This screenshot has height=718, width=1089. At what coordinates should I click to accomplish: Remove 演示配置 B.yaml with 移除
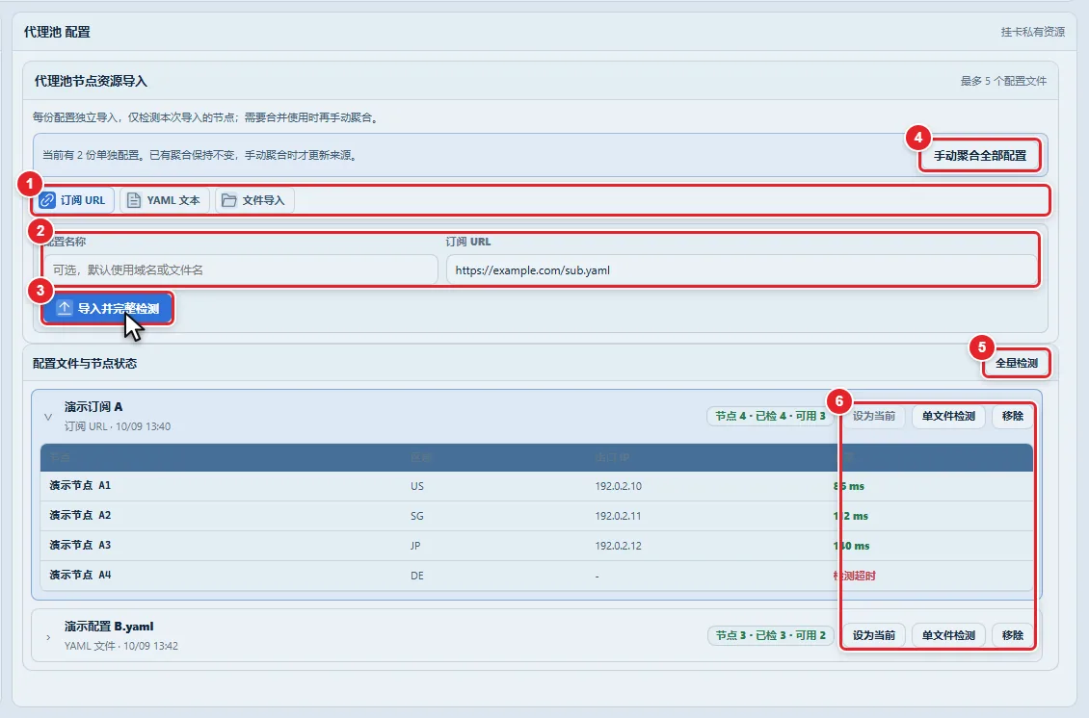[1012, 635]
